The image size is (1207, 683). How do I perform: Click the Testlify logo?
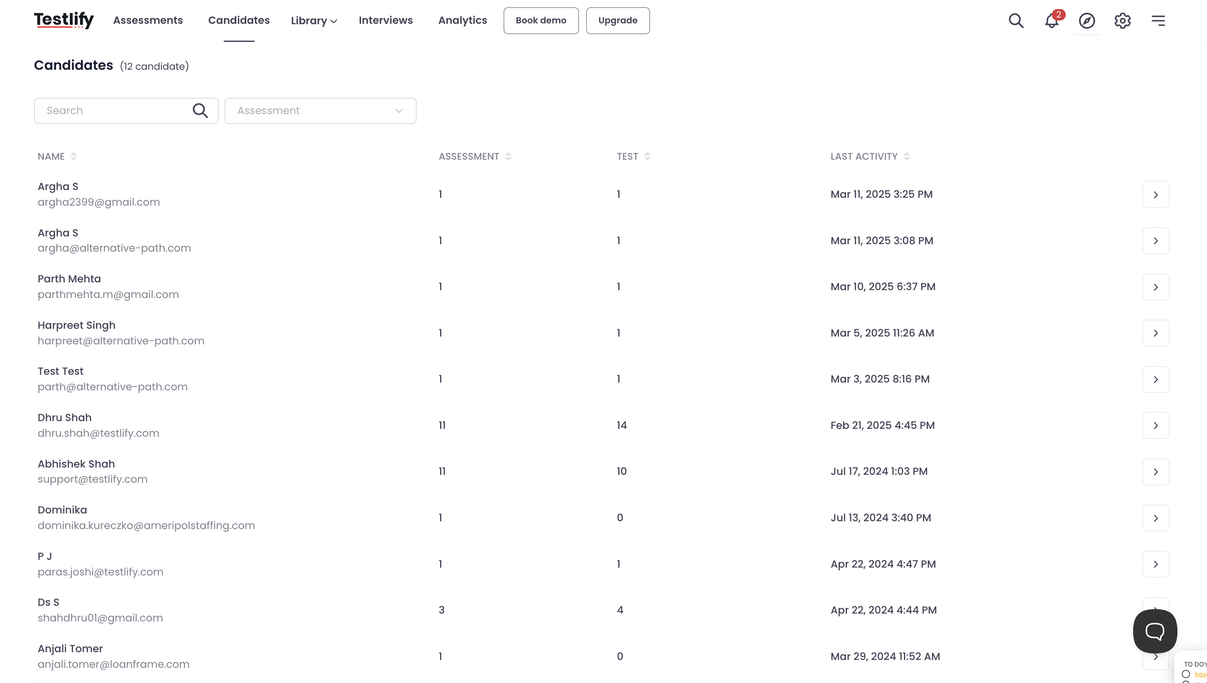(x=64, y=20)
